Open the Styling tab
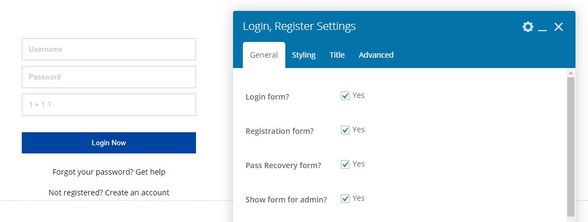 pos(303,55)
